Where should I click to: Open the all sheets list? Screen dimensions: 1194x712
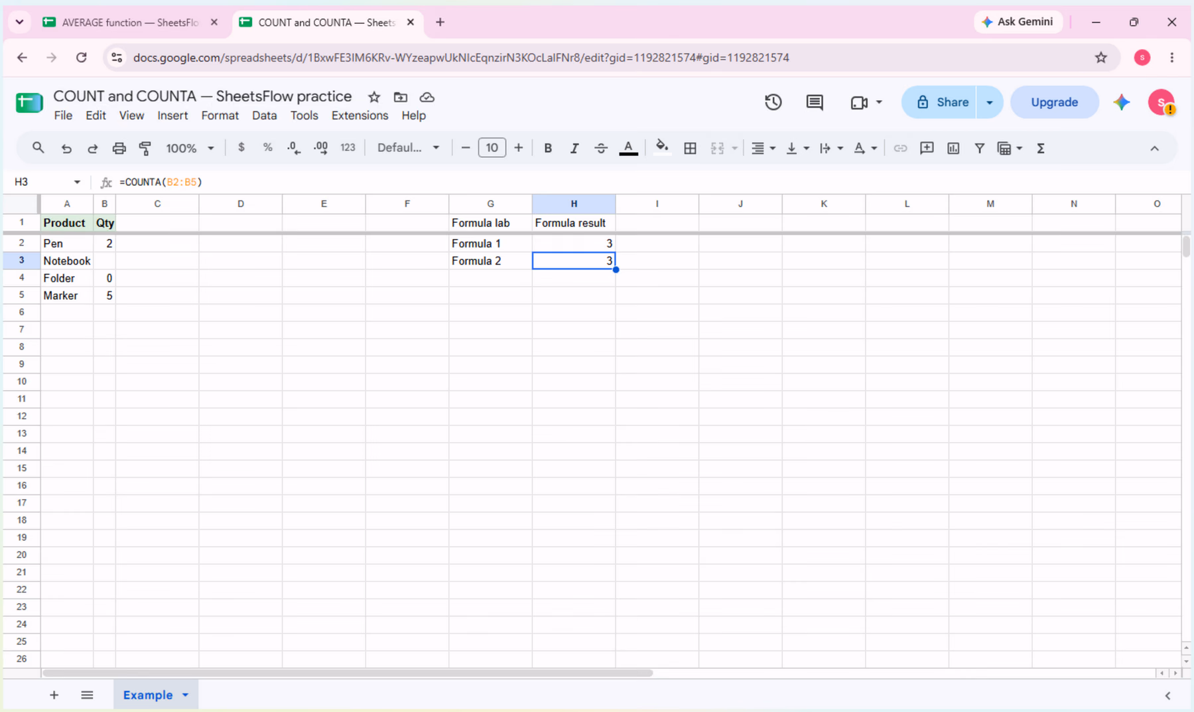point(87,695)
